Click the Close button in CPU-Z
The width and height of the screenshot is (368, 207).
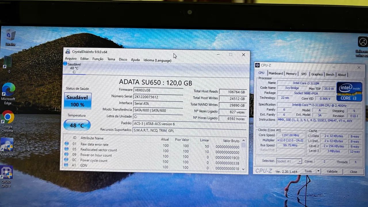[353, 172]
